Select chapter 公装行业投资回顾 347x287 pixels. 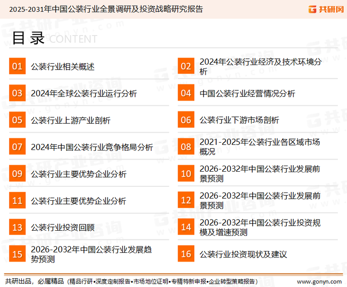tap(62, 227)
